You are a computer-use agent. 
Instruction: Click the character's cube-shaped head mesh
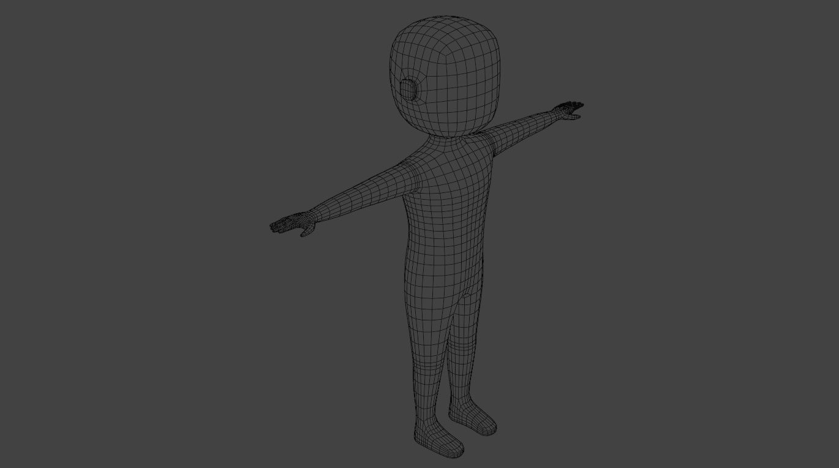(445, 77)
